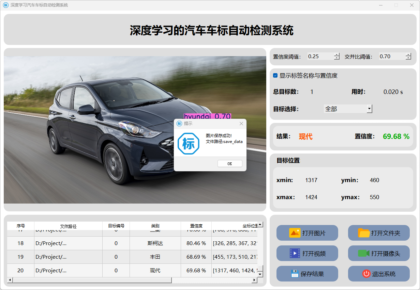Viewport: 420px width, 290px height.
Task: Click the 保存结果 button text
Action: point(312,274)
